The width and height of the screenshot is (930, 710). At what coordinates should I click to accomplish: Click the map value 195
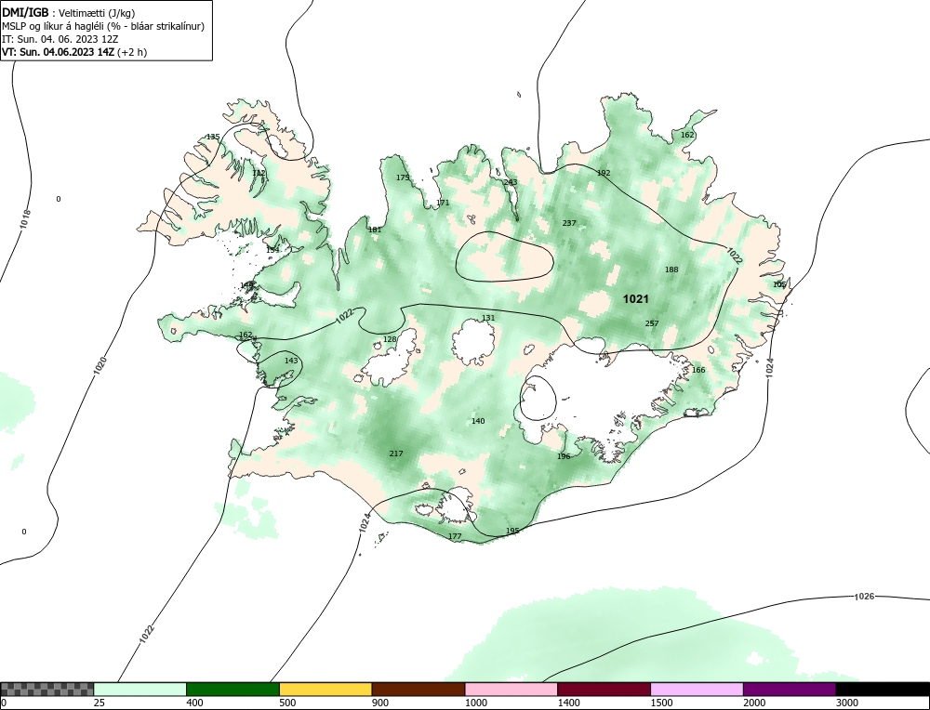[511, 531]
